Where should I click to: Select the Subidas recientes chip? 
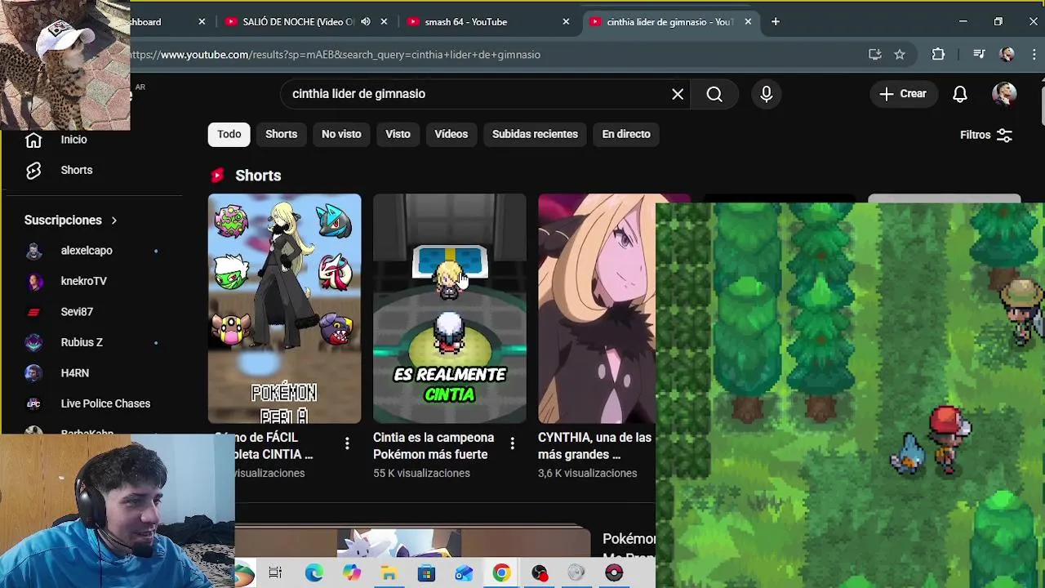pos(535,134)
